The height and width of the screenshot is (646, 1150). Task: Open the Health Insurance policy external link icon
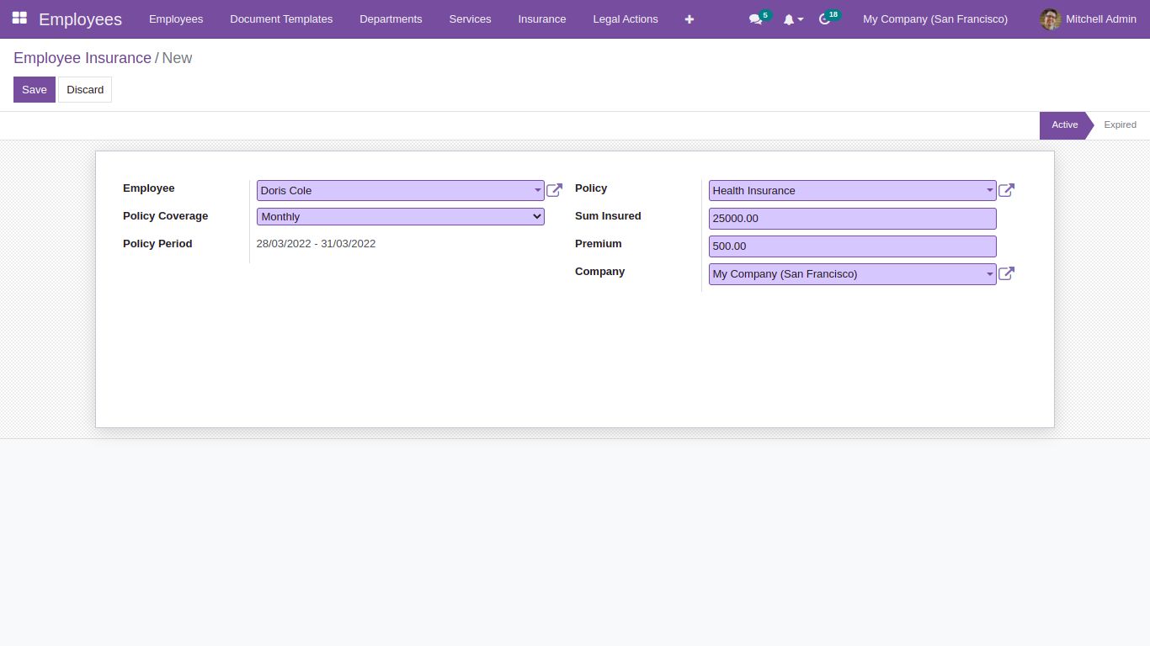click(x=1006, y=190)
